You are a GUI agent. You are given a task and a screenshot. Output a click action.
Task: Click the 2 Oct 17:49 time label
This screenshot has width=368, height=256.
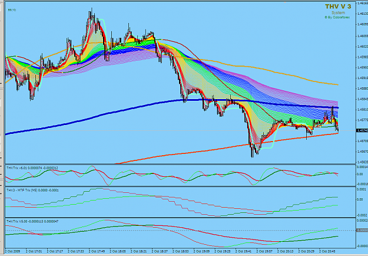[97, 251]
